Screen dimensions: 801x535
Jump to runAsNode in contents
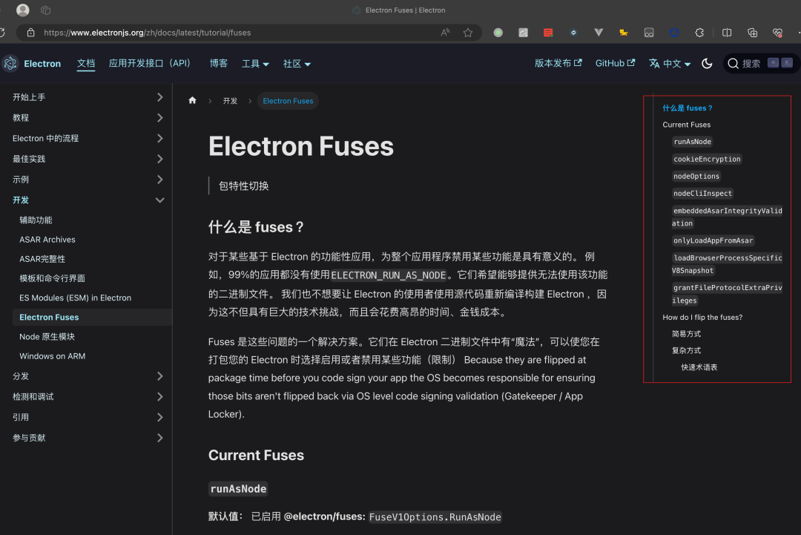[692, 142]
